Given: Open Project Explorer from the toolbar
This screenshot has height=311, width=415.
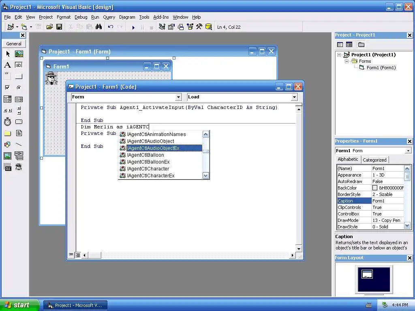Looking at the screenshot, I should [x=162, y=27].
